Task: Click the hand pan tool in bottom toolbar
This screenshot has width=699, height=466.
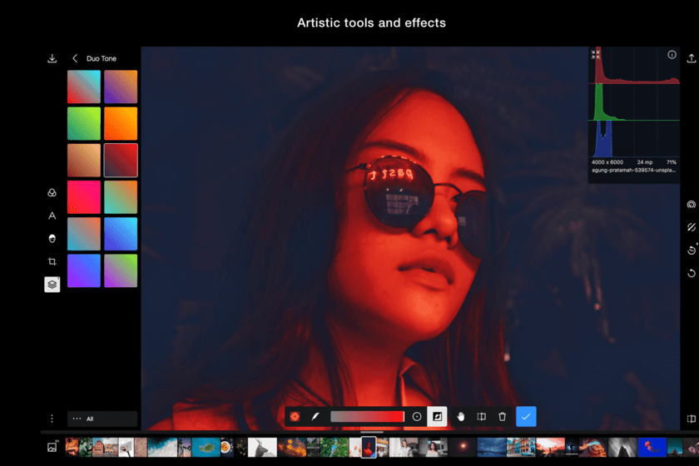Action: (460, 416)
